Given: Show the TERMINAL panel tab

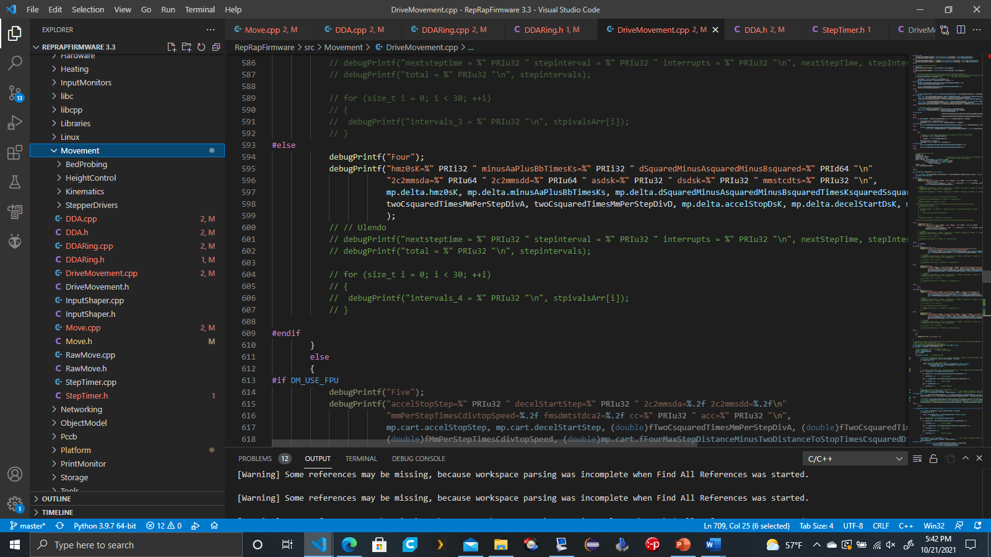Looking at the screenshot, I should pos(361,459).
